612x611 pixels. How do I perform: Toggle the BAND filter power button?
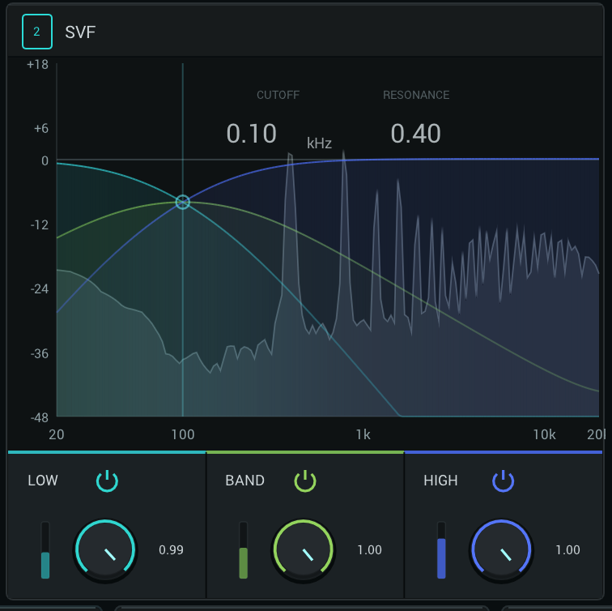(305, 481)
